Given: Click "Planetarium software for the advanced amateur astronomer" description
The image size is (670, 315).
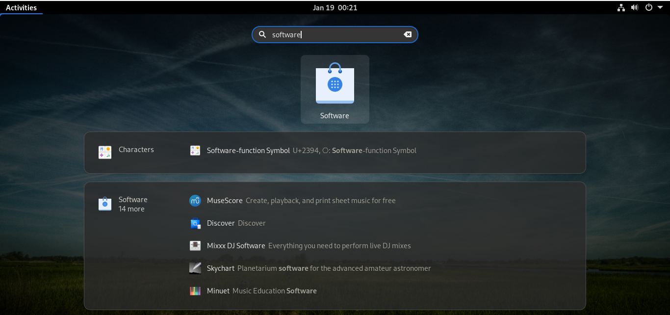Looking at the screenshot, I should click(x=334, y=268).
